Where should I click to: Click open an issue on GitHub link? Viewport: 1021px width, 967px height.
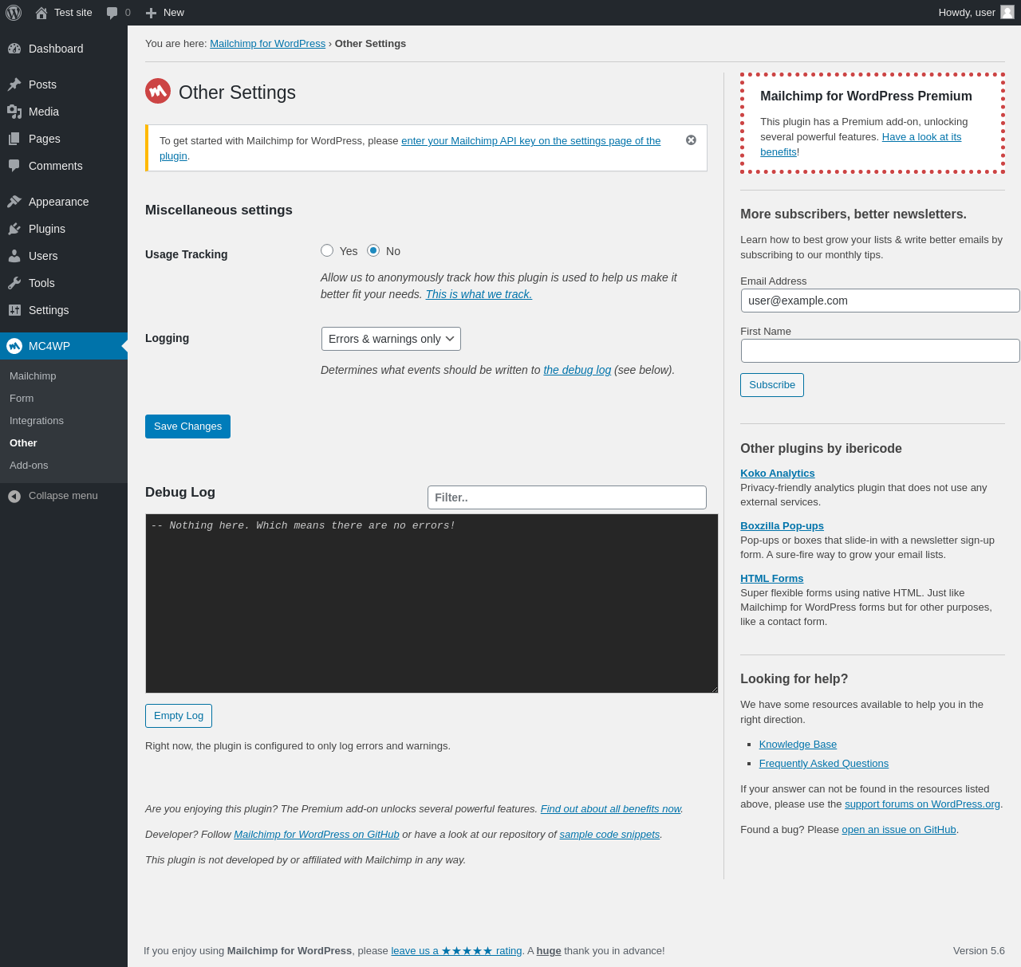tap(899, 830)
